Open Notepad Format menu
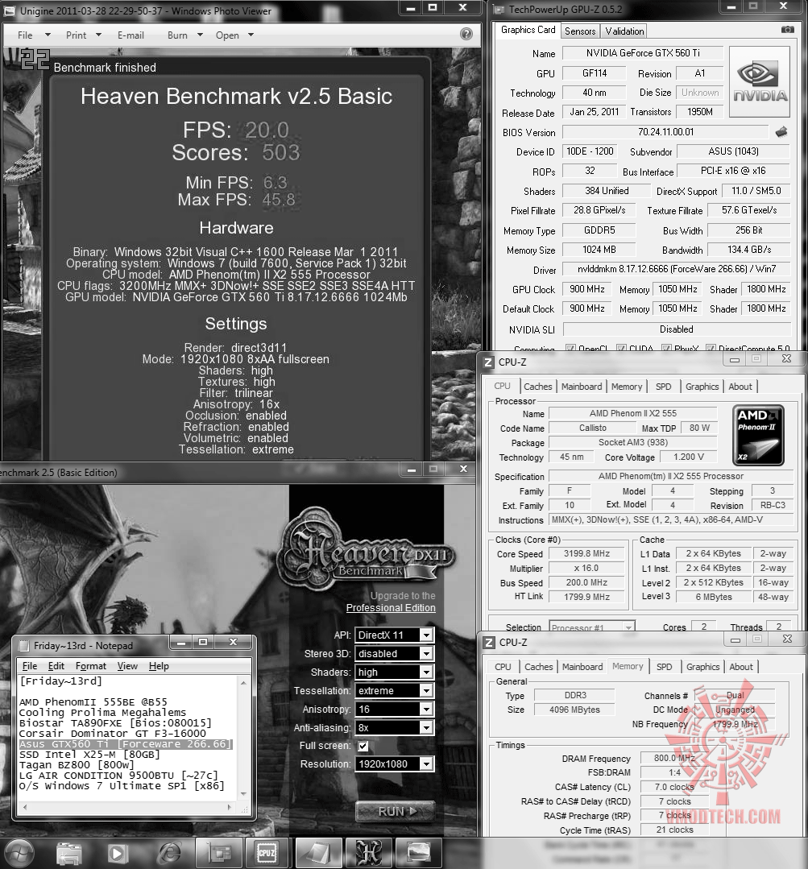Image resolution: width=808 pixels, height=869 pixels. pyautogui.click(x=91, y=665)
